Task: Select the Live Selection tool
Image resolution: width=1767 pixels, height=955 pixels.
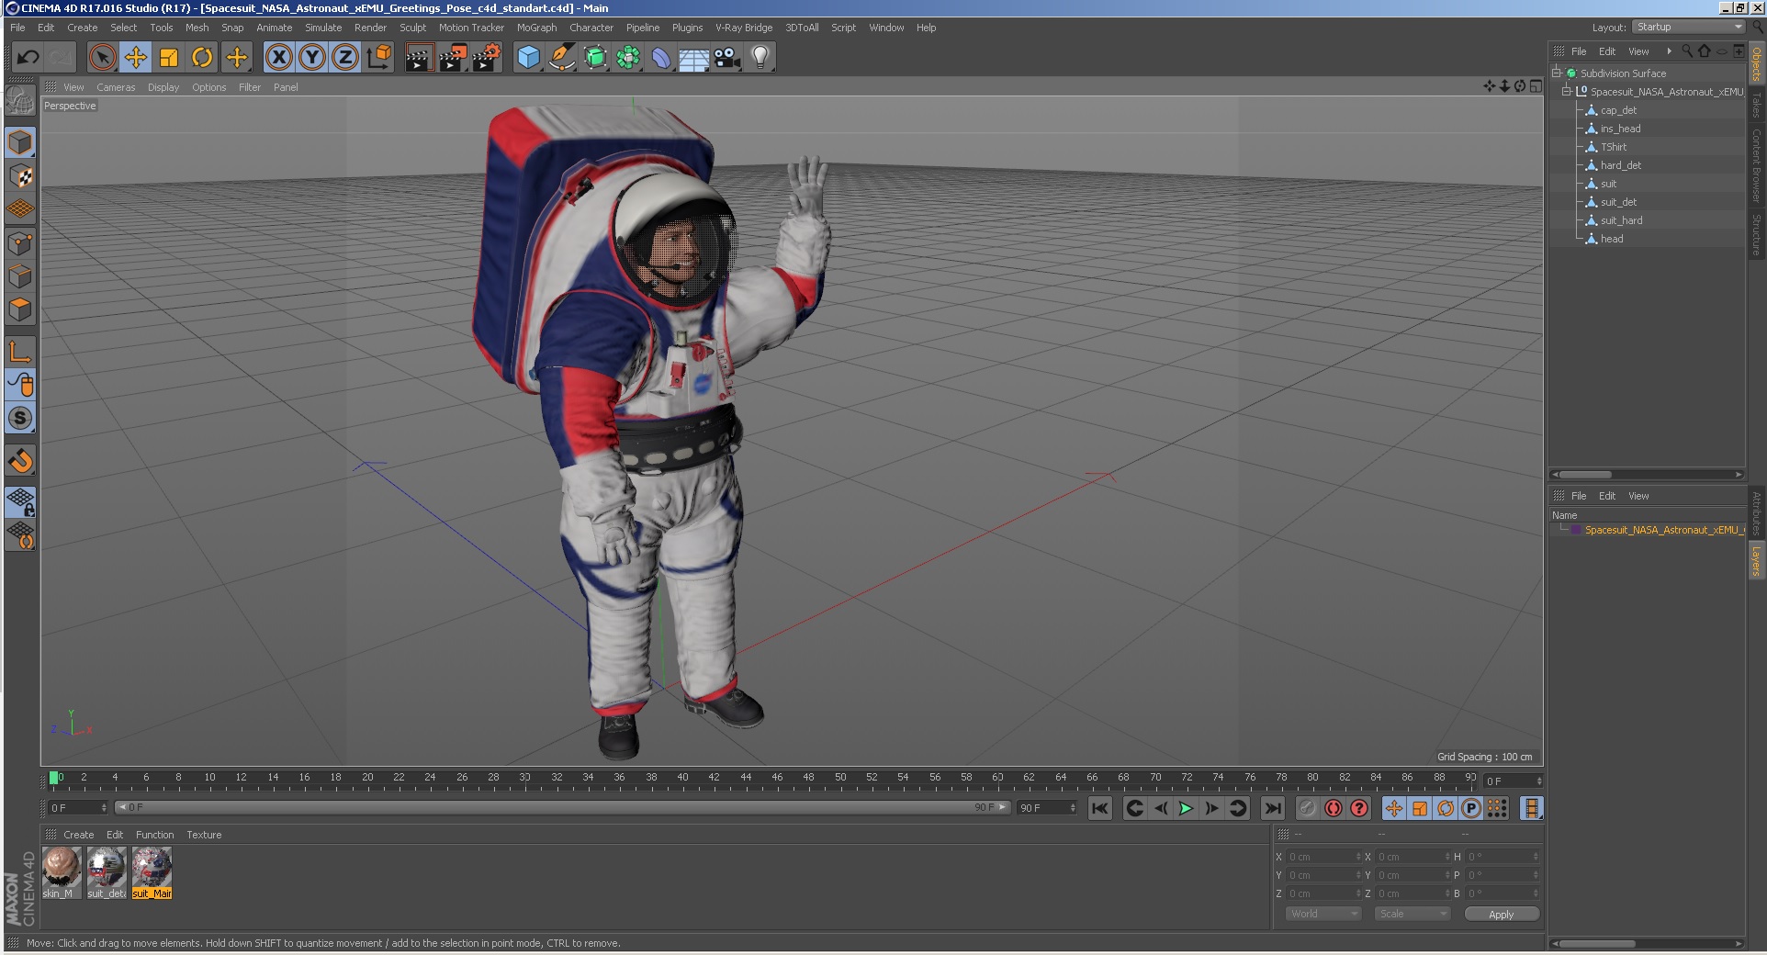Action: [x=103, y=58]
